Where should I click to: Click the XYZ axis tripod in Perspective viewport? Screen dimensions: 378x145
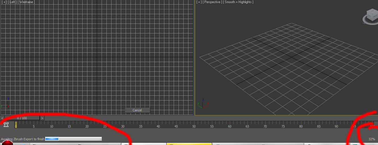202,104
